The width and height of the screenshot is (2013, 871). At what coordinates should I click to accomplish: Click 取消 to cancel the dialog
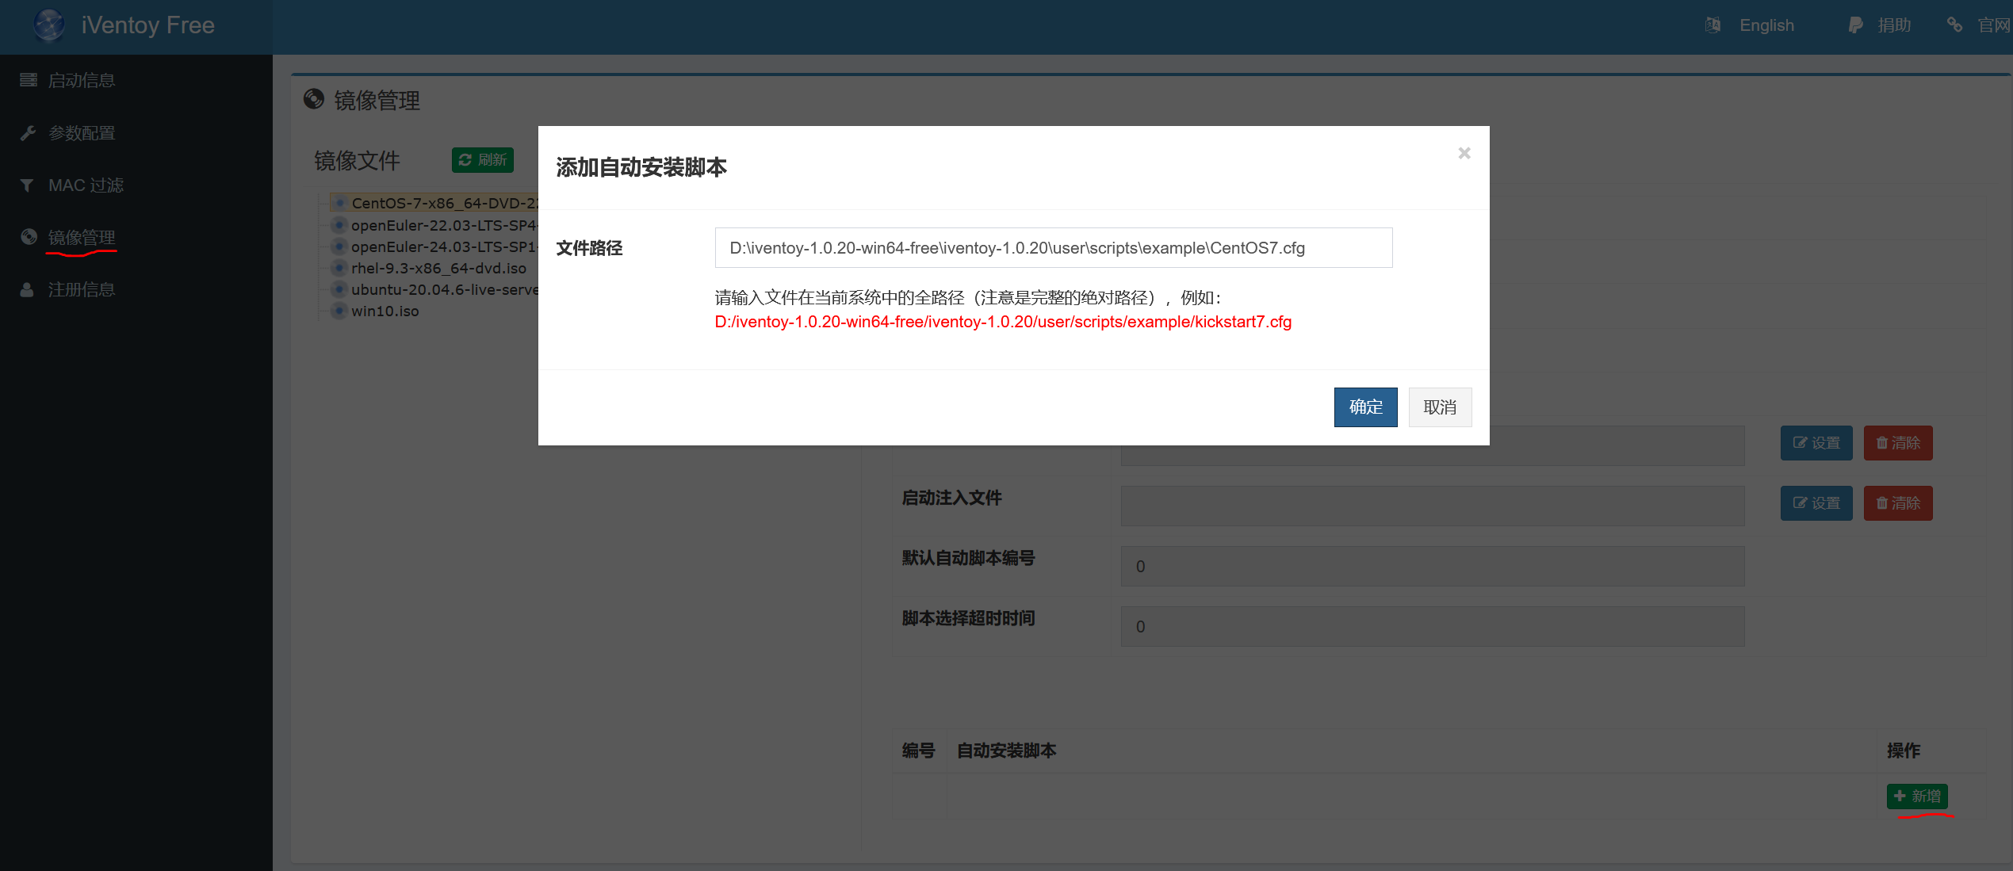click(1440, 407)
